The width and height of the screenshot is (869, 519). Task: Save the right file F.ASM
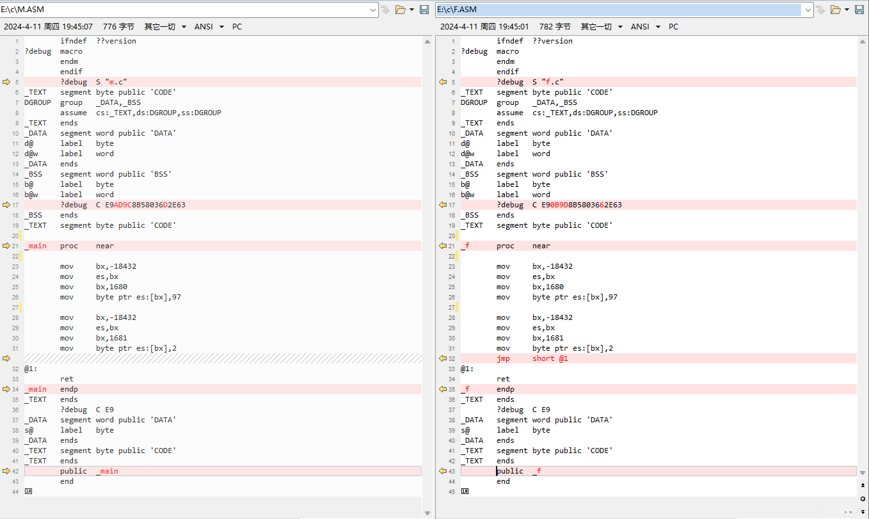[x=859, y=10]
